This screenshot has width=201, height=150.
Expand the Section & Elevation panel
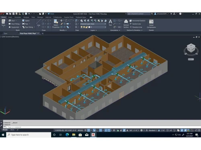(x=134, y=30)
